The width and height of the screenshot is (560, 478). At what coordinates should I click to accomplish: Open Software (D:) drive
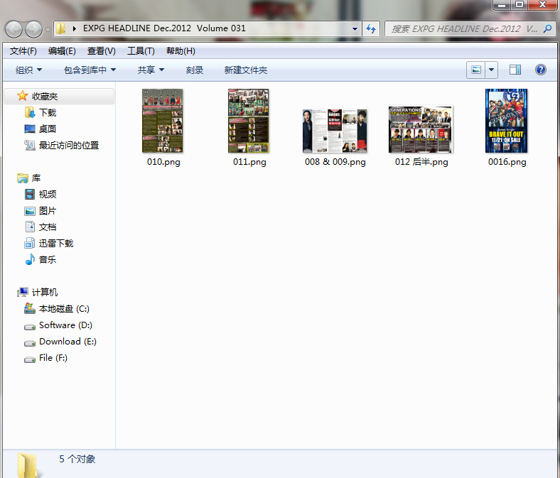65,325
